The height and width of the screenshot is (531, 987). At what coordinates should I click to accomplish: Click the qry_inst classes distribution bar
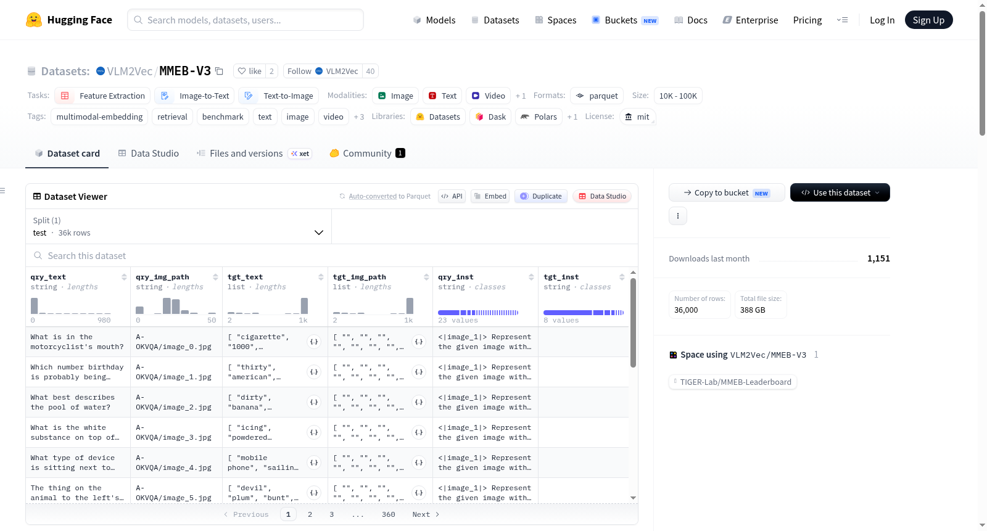(x=478, y=313)
